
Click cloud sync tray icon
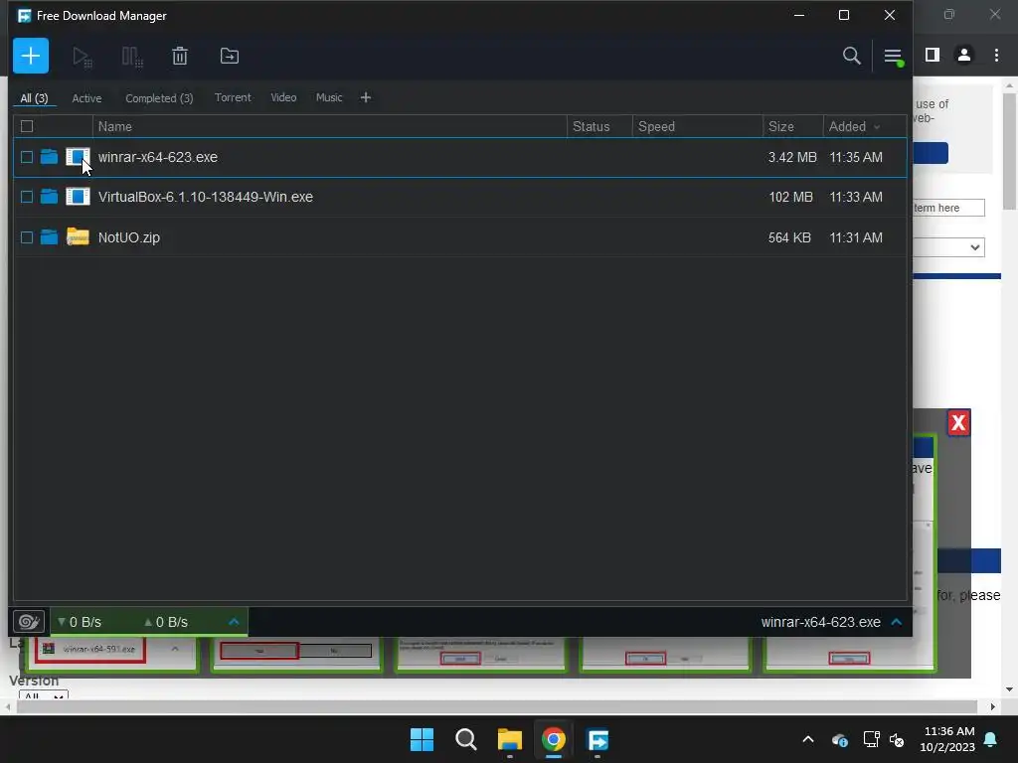pos(839,739)
